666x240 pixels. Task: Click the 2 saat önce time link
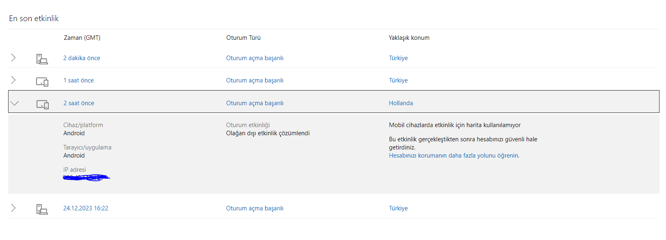[x=79, y=103]
